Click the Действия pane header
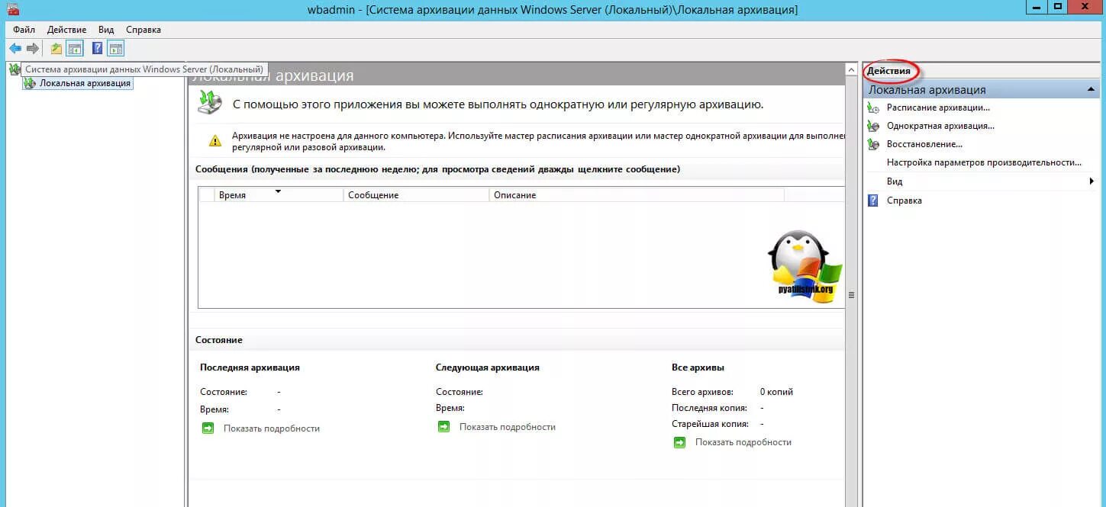Image resolution: width=1106 pixels, height=507 pixels. tap(888, 71)
